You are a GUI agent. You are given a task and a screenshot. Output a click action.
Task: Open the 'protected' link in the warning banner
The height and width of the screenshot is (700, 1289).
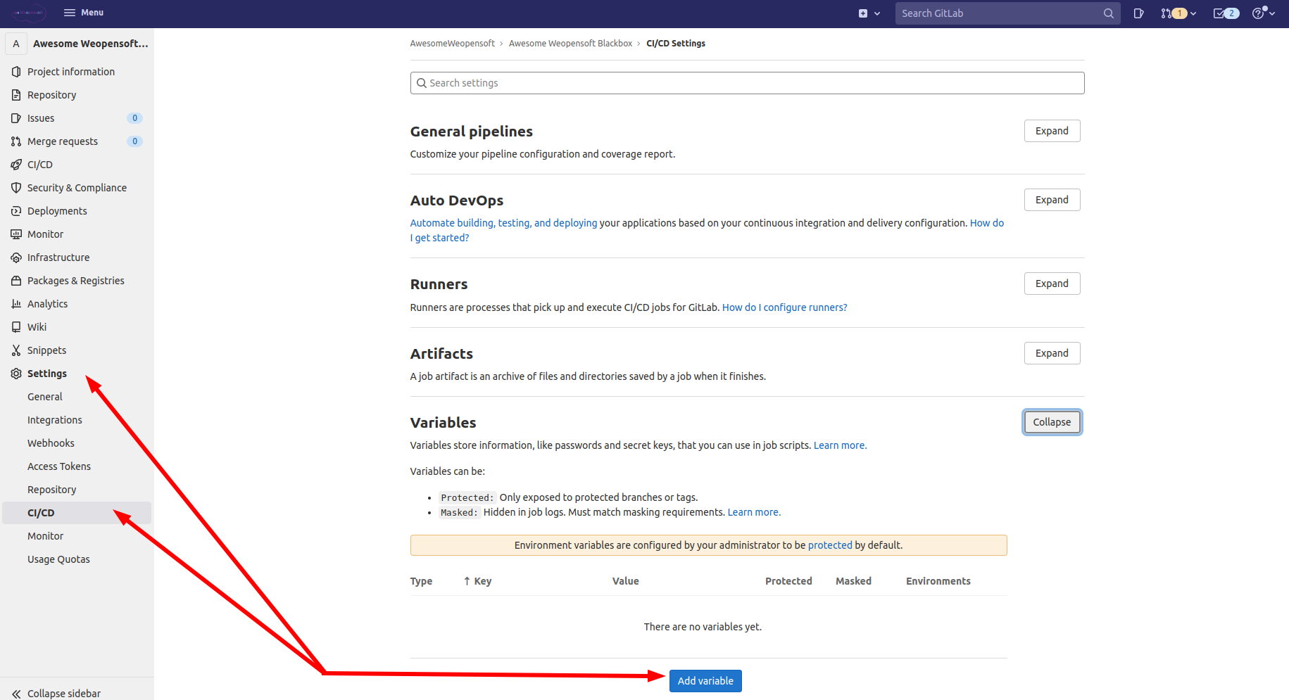pos(830,545)
